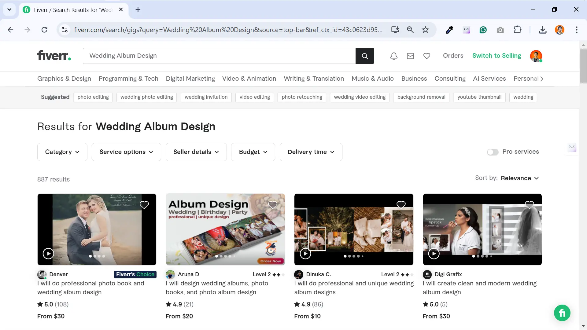
Task: Click Switch to Selling link
Action: click(497, 56)
